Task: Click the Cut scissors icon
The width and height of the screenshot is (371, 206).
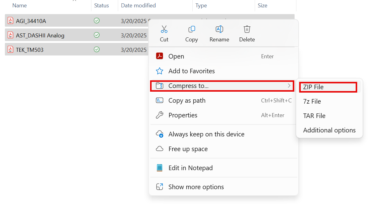Action: point(164,29)
